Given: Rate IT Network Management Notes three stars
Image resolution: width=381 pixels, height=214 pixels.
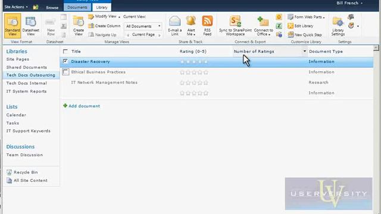Looking at the screenshot, I should point(194,83).
